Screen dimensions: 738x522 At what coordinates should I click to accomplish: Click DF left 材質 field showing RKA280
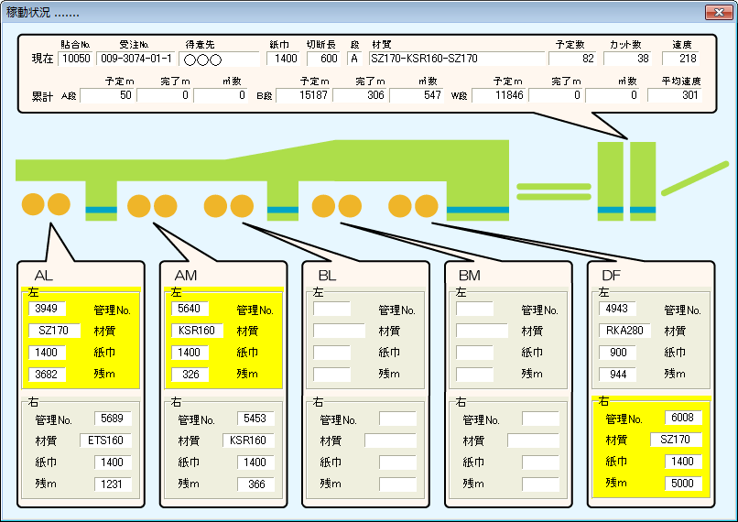click(x=625, y=331)
